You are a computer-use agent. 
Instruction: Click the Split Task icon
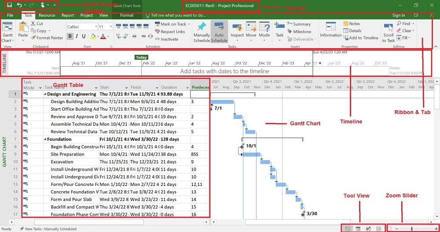coord(134,36)
